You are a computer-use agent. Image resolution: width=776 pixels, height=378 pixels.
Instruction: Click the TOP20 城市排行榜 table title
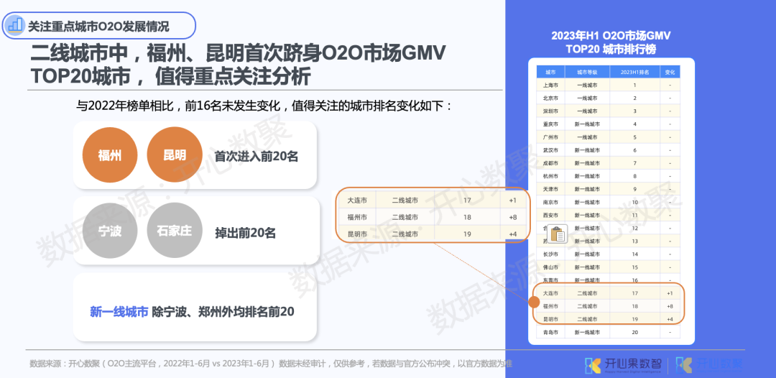point(610,50)
